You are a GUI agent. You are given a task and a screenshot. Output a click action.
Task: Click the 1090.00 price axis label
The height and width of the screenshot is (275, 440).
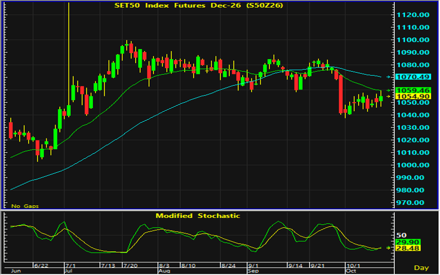tap(413, 52)
